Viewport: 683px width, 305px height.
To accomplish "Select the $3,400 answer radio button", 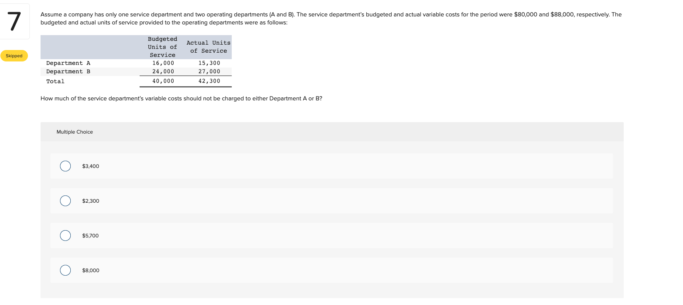I will pos(65,166).
